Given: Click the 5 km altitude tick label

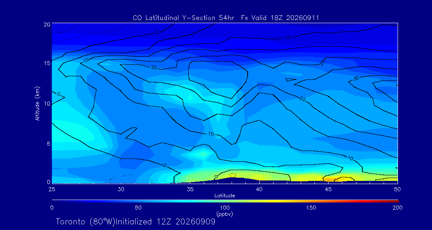Looking at the screenshot, I should (48, 144).
